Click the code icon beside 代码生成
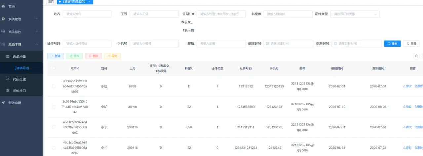Viewport: 423px width, 156px height. pyautogui.click(x=8, y=79)
